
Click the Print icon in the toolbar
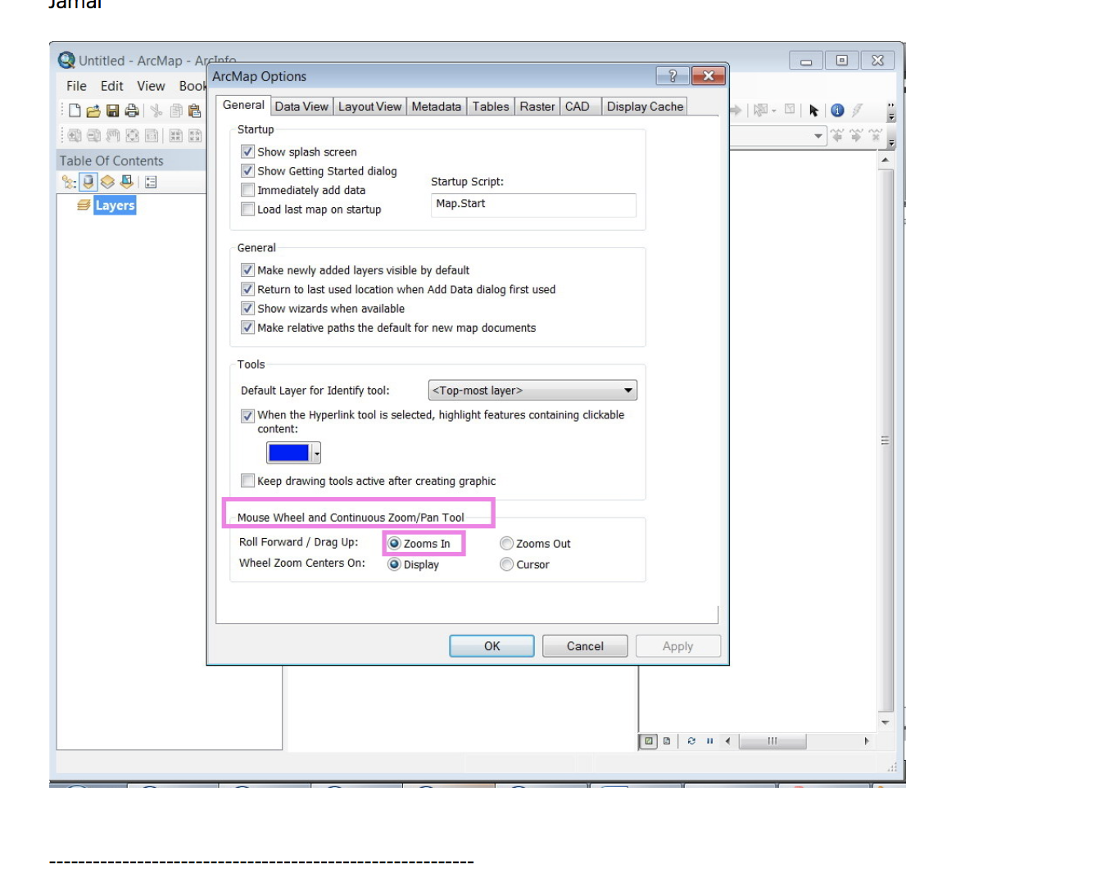pyautogui.click(x=131, y=111)
